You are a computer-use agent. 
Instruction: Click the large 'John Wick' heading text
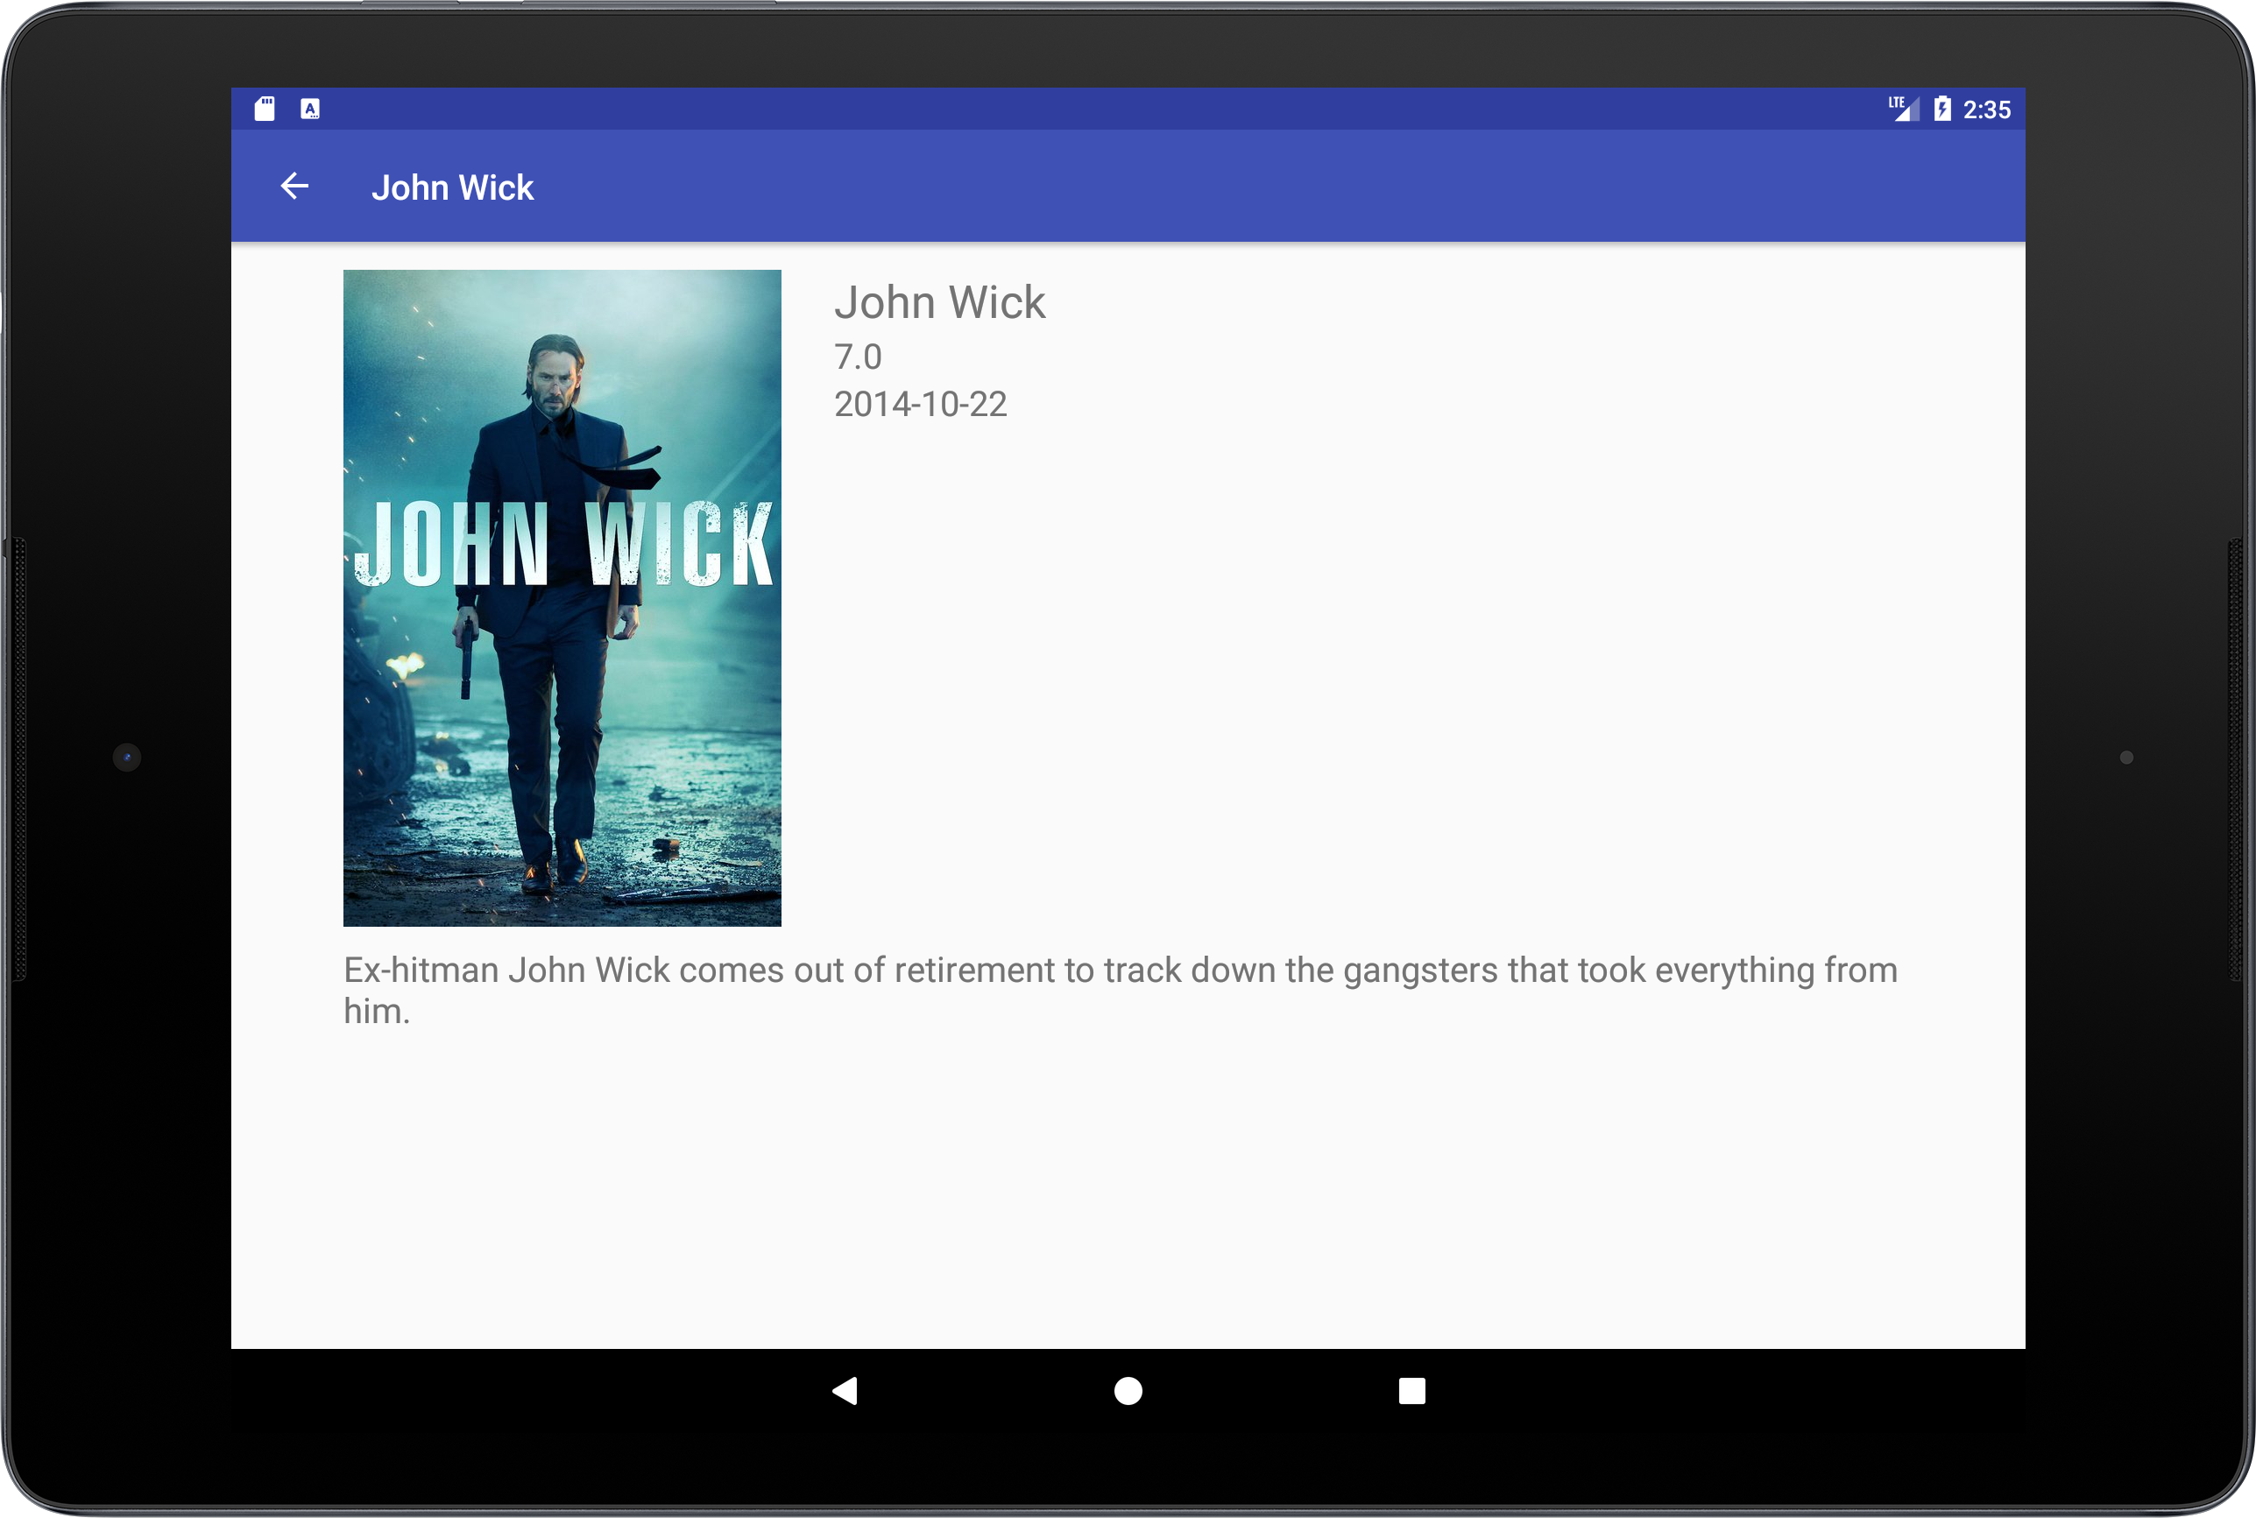939,302
